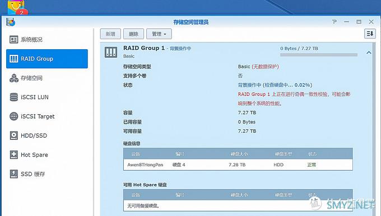This screenshot has height=216, width=381.
Task: Click Storage Manager app icon in title bar
Action: coord(11,22)
